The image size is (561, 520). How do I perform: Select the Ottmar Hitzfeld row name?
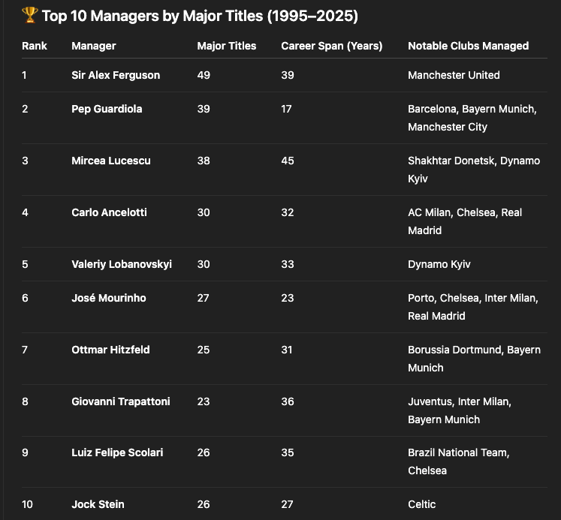[x=110, y=350]
